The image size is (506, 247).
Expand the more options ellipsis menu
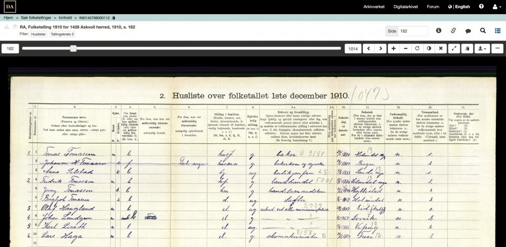point(497,48)
